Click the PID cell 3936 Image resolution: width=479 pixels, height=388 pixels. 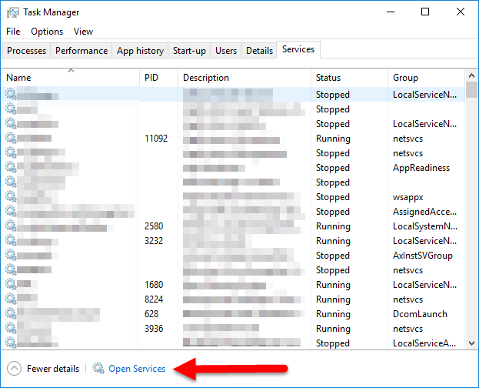154,329
